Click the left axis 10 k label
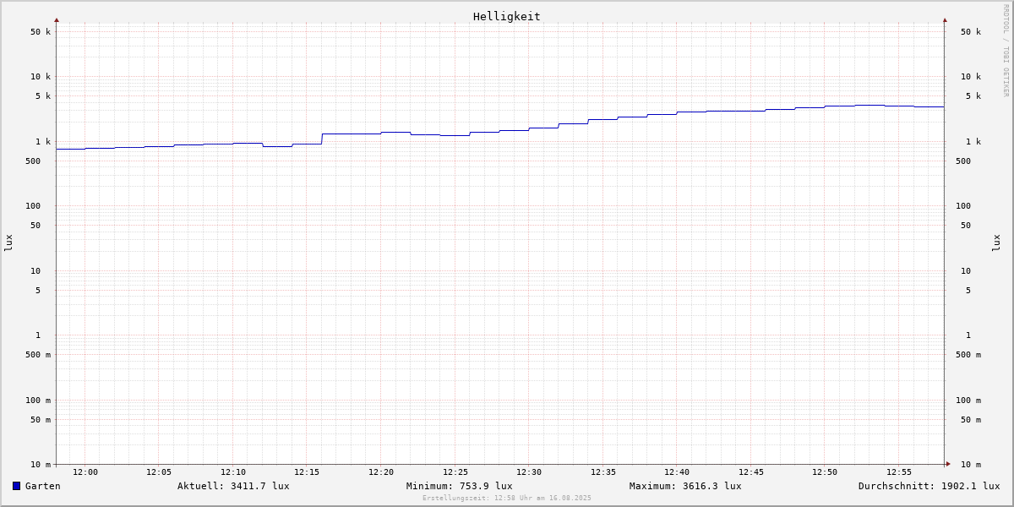Screen dimensions: 1014x507 click(41, 77)
